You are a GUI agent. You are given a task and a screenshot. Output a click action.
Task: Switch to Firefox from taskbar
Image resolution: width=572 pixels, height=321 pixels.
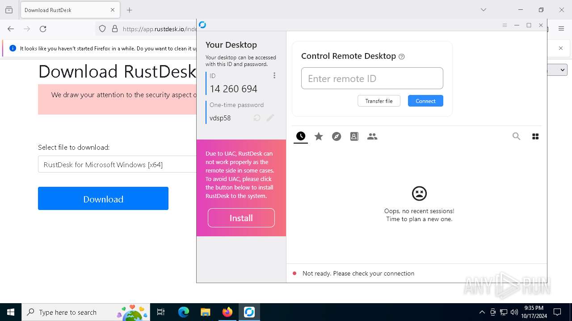(227, 312)
